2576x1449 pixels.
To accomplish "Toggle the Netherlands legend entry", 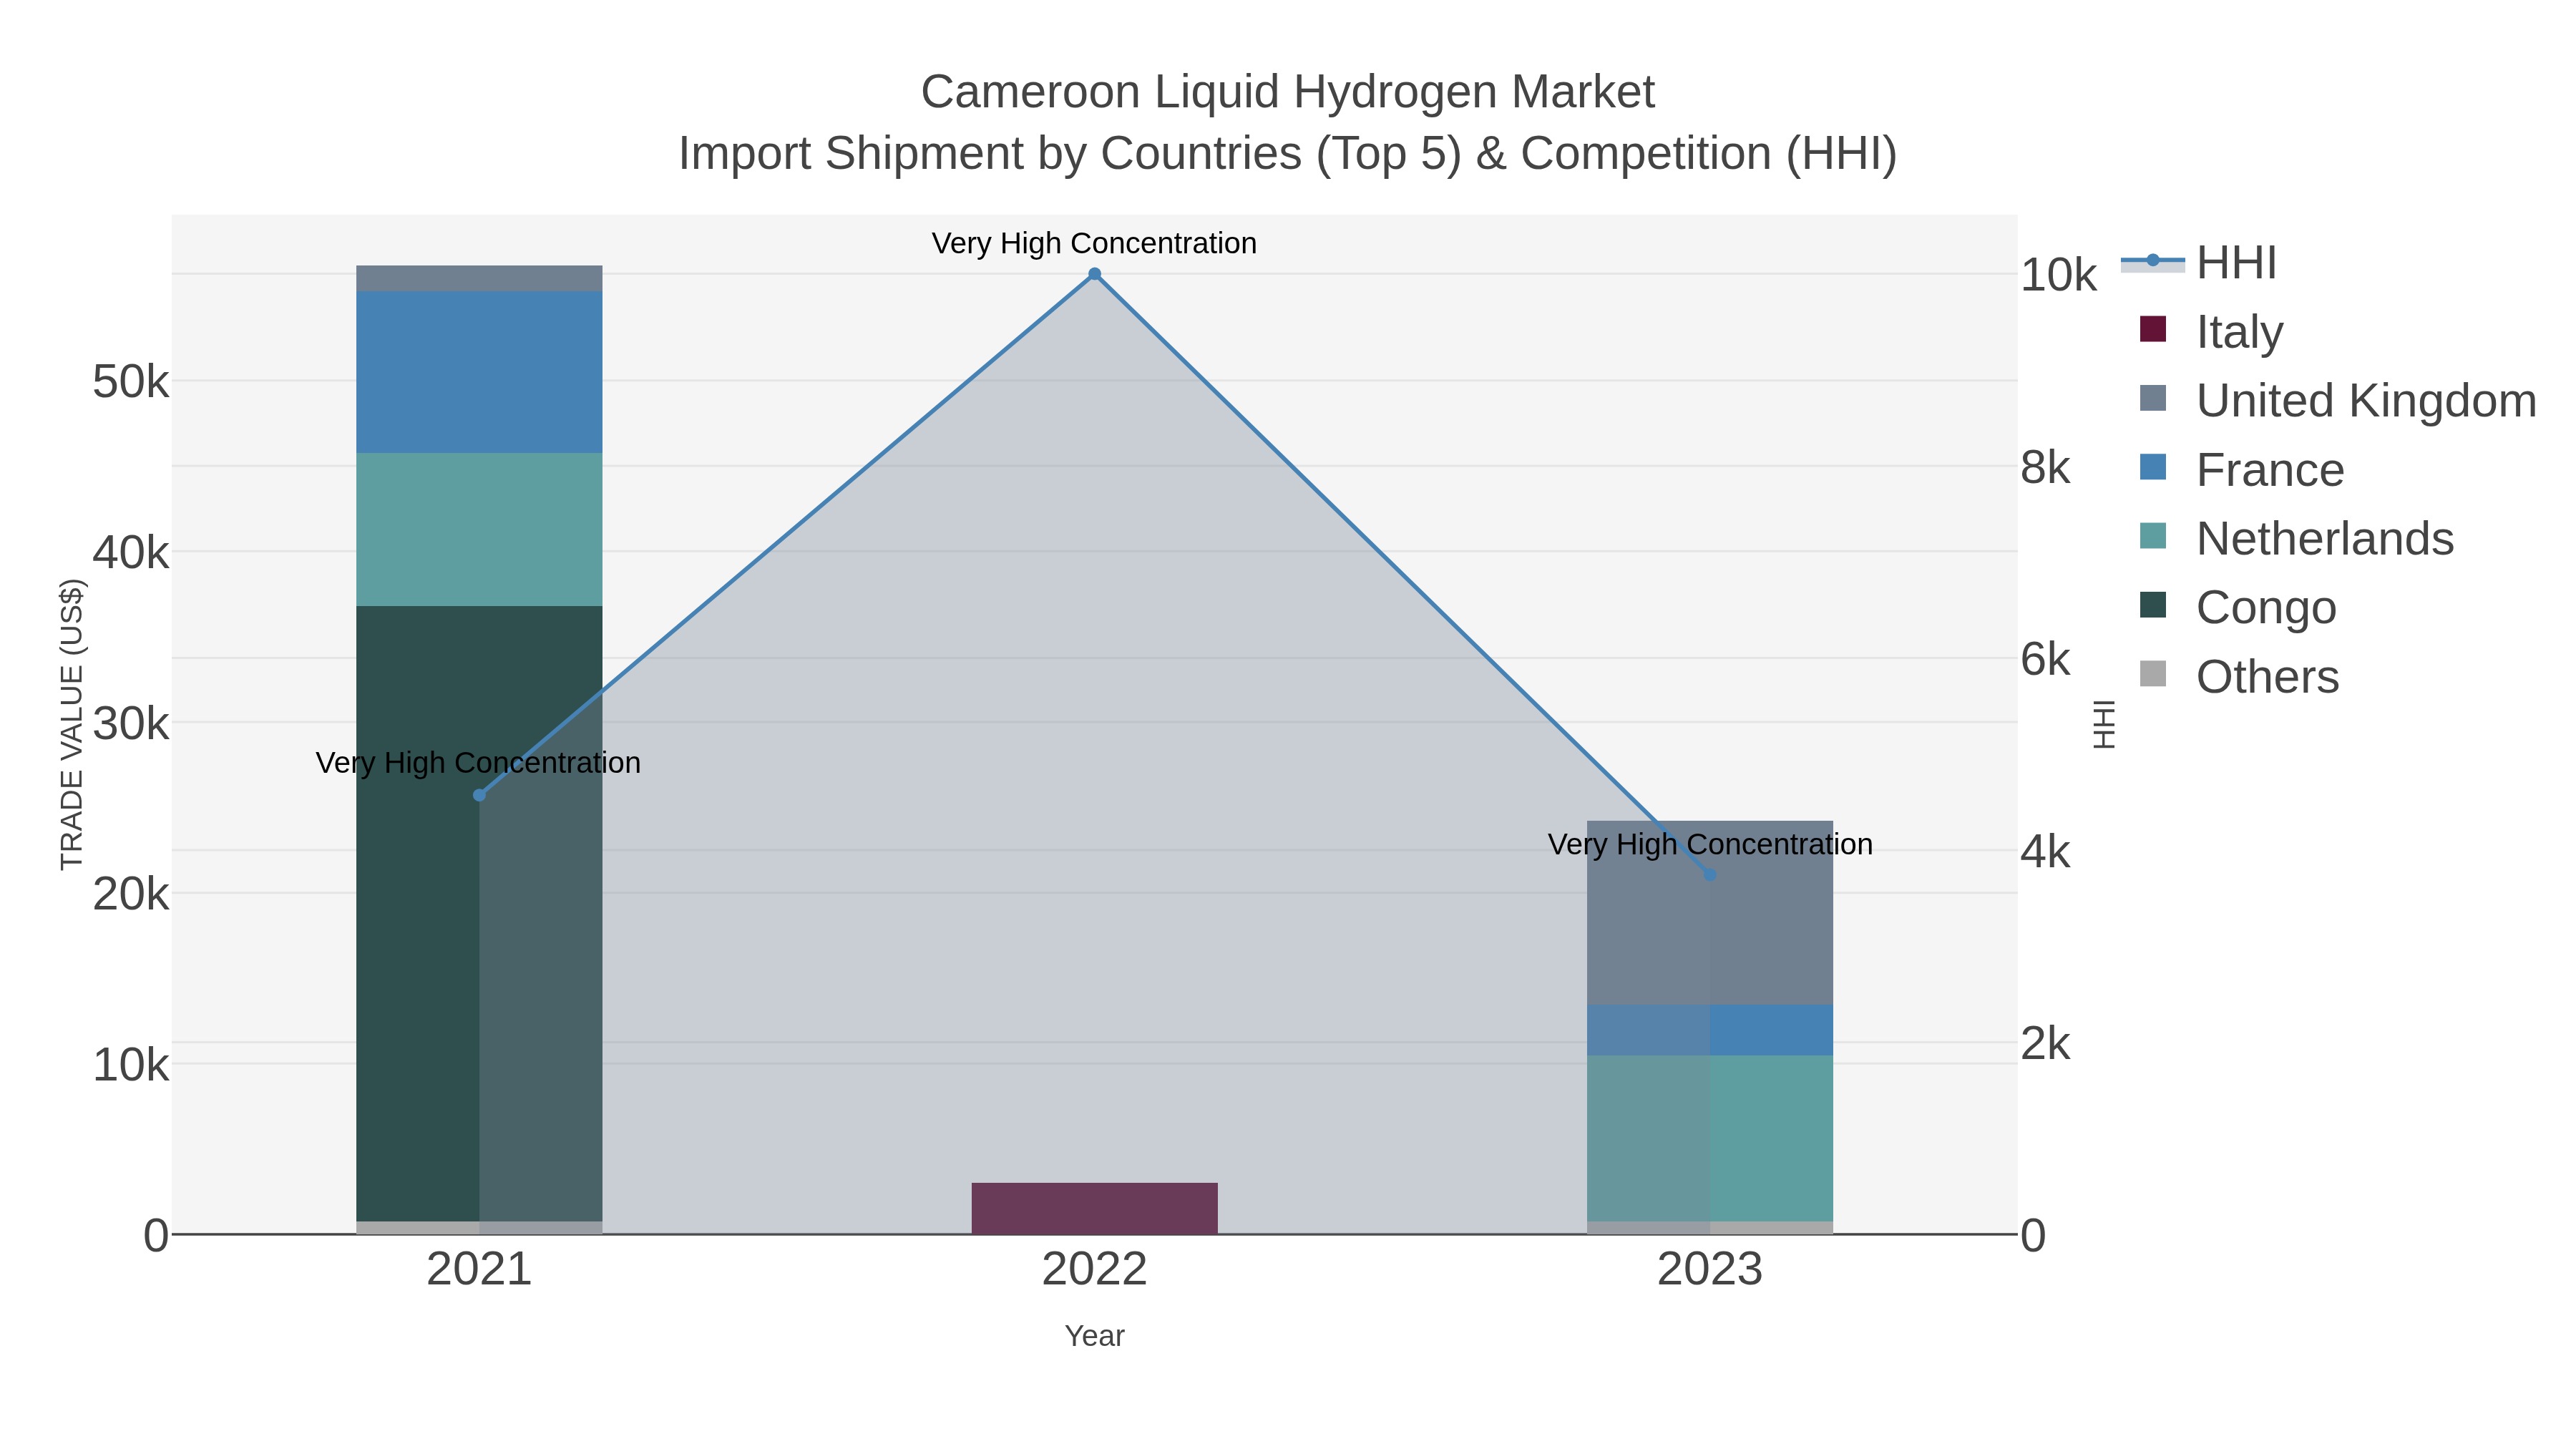I will coord(2296,538).
